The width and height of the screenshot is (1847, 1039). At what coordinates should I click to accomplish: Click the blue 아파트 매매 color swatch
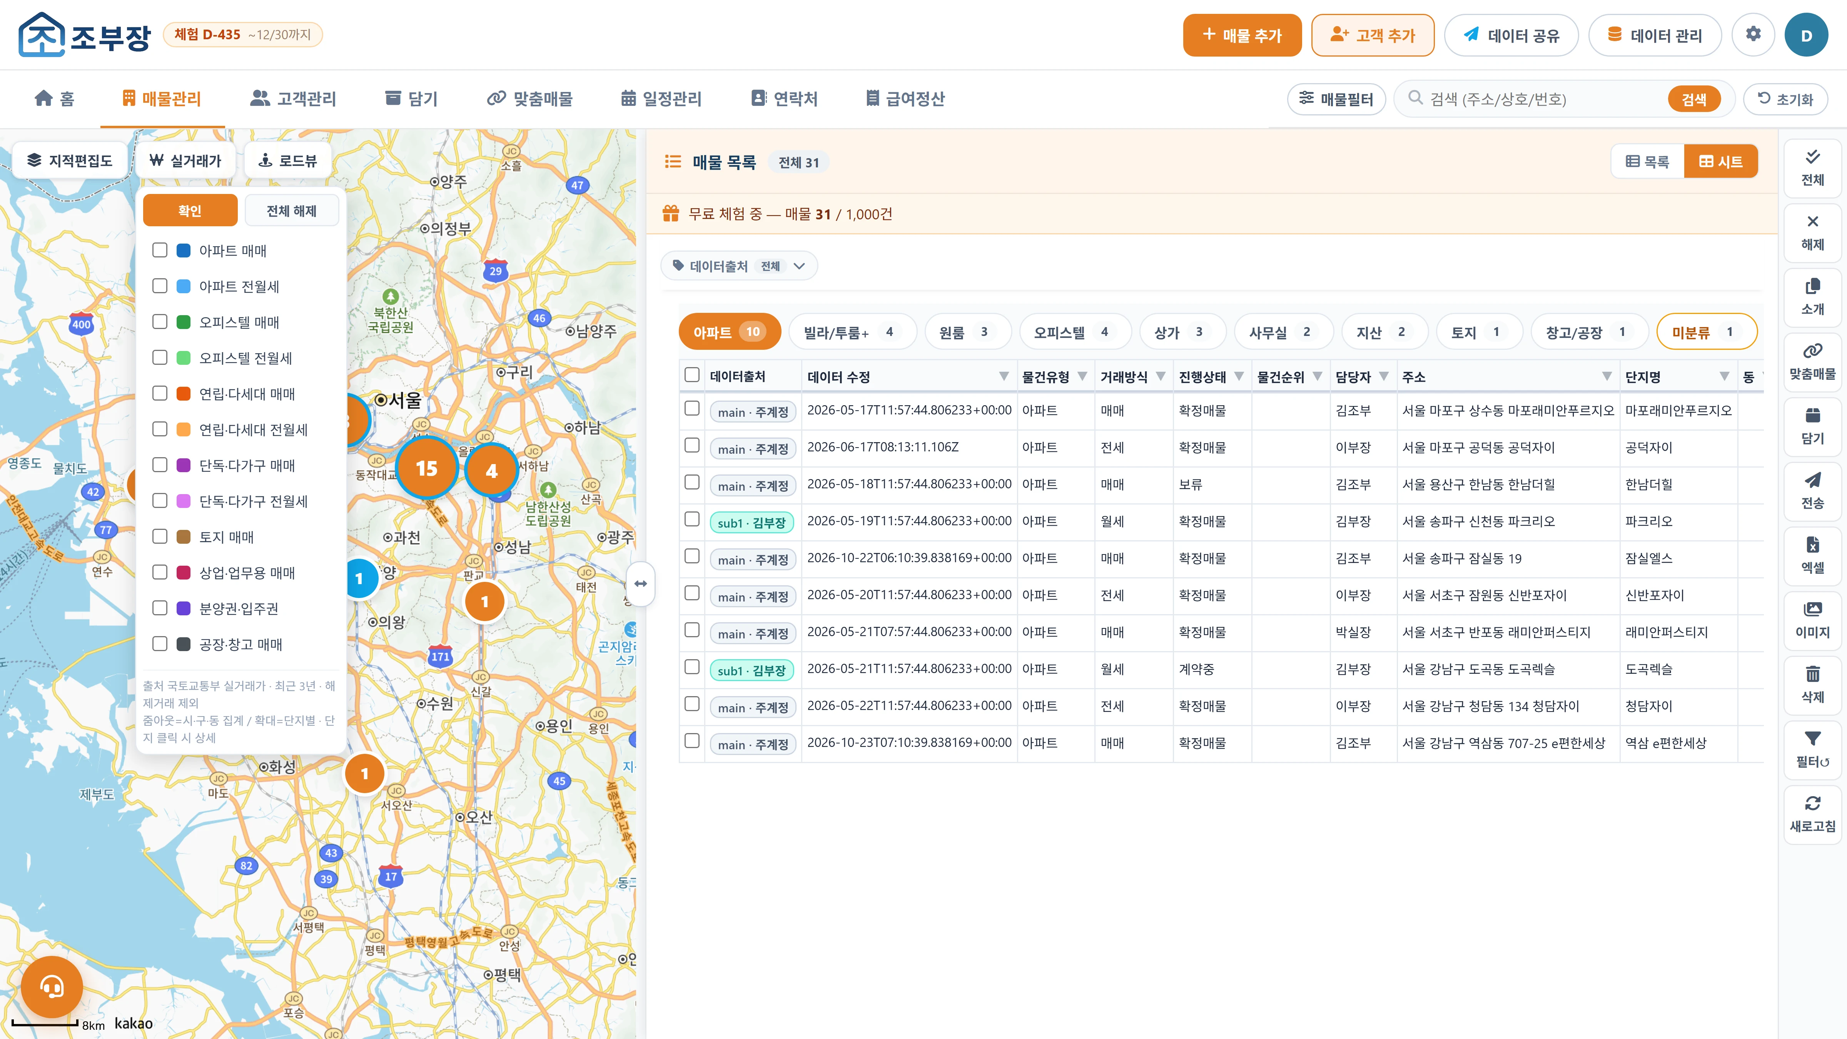[x=184, y=250]
